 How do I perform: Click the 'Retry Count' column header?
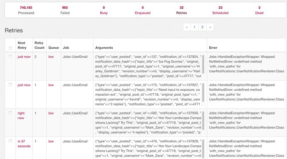(40, 45)
